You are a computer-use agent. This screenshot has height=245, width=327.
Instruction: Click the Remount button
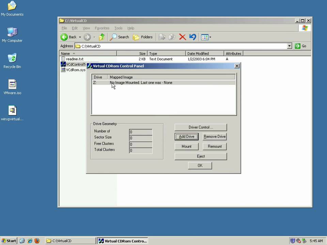point(215,146)
